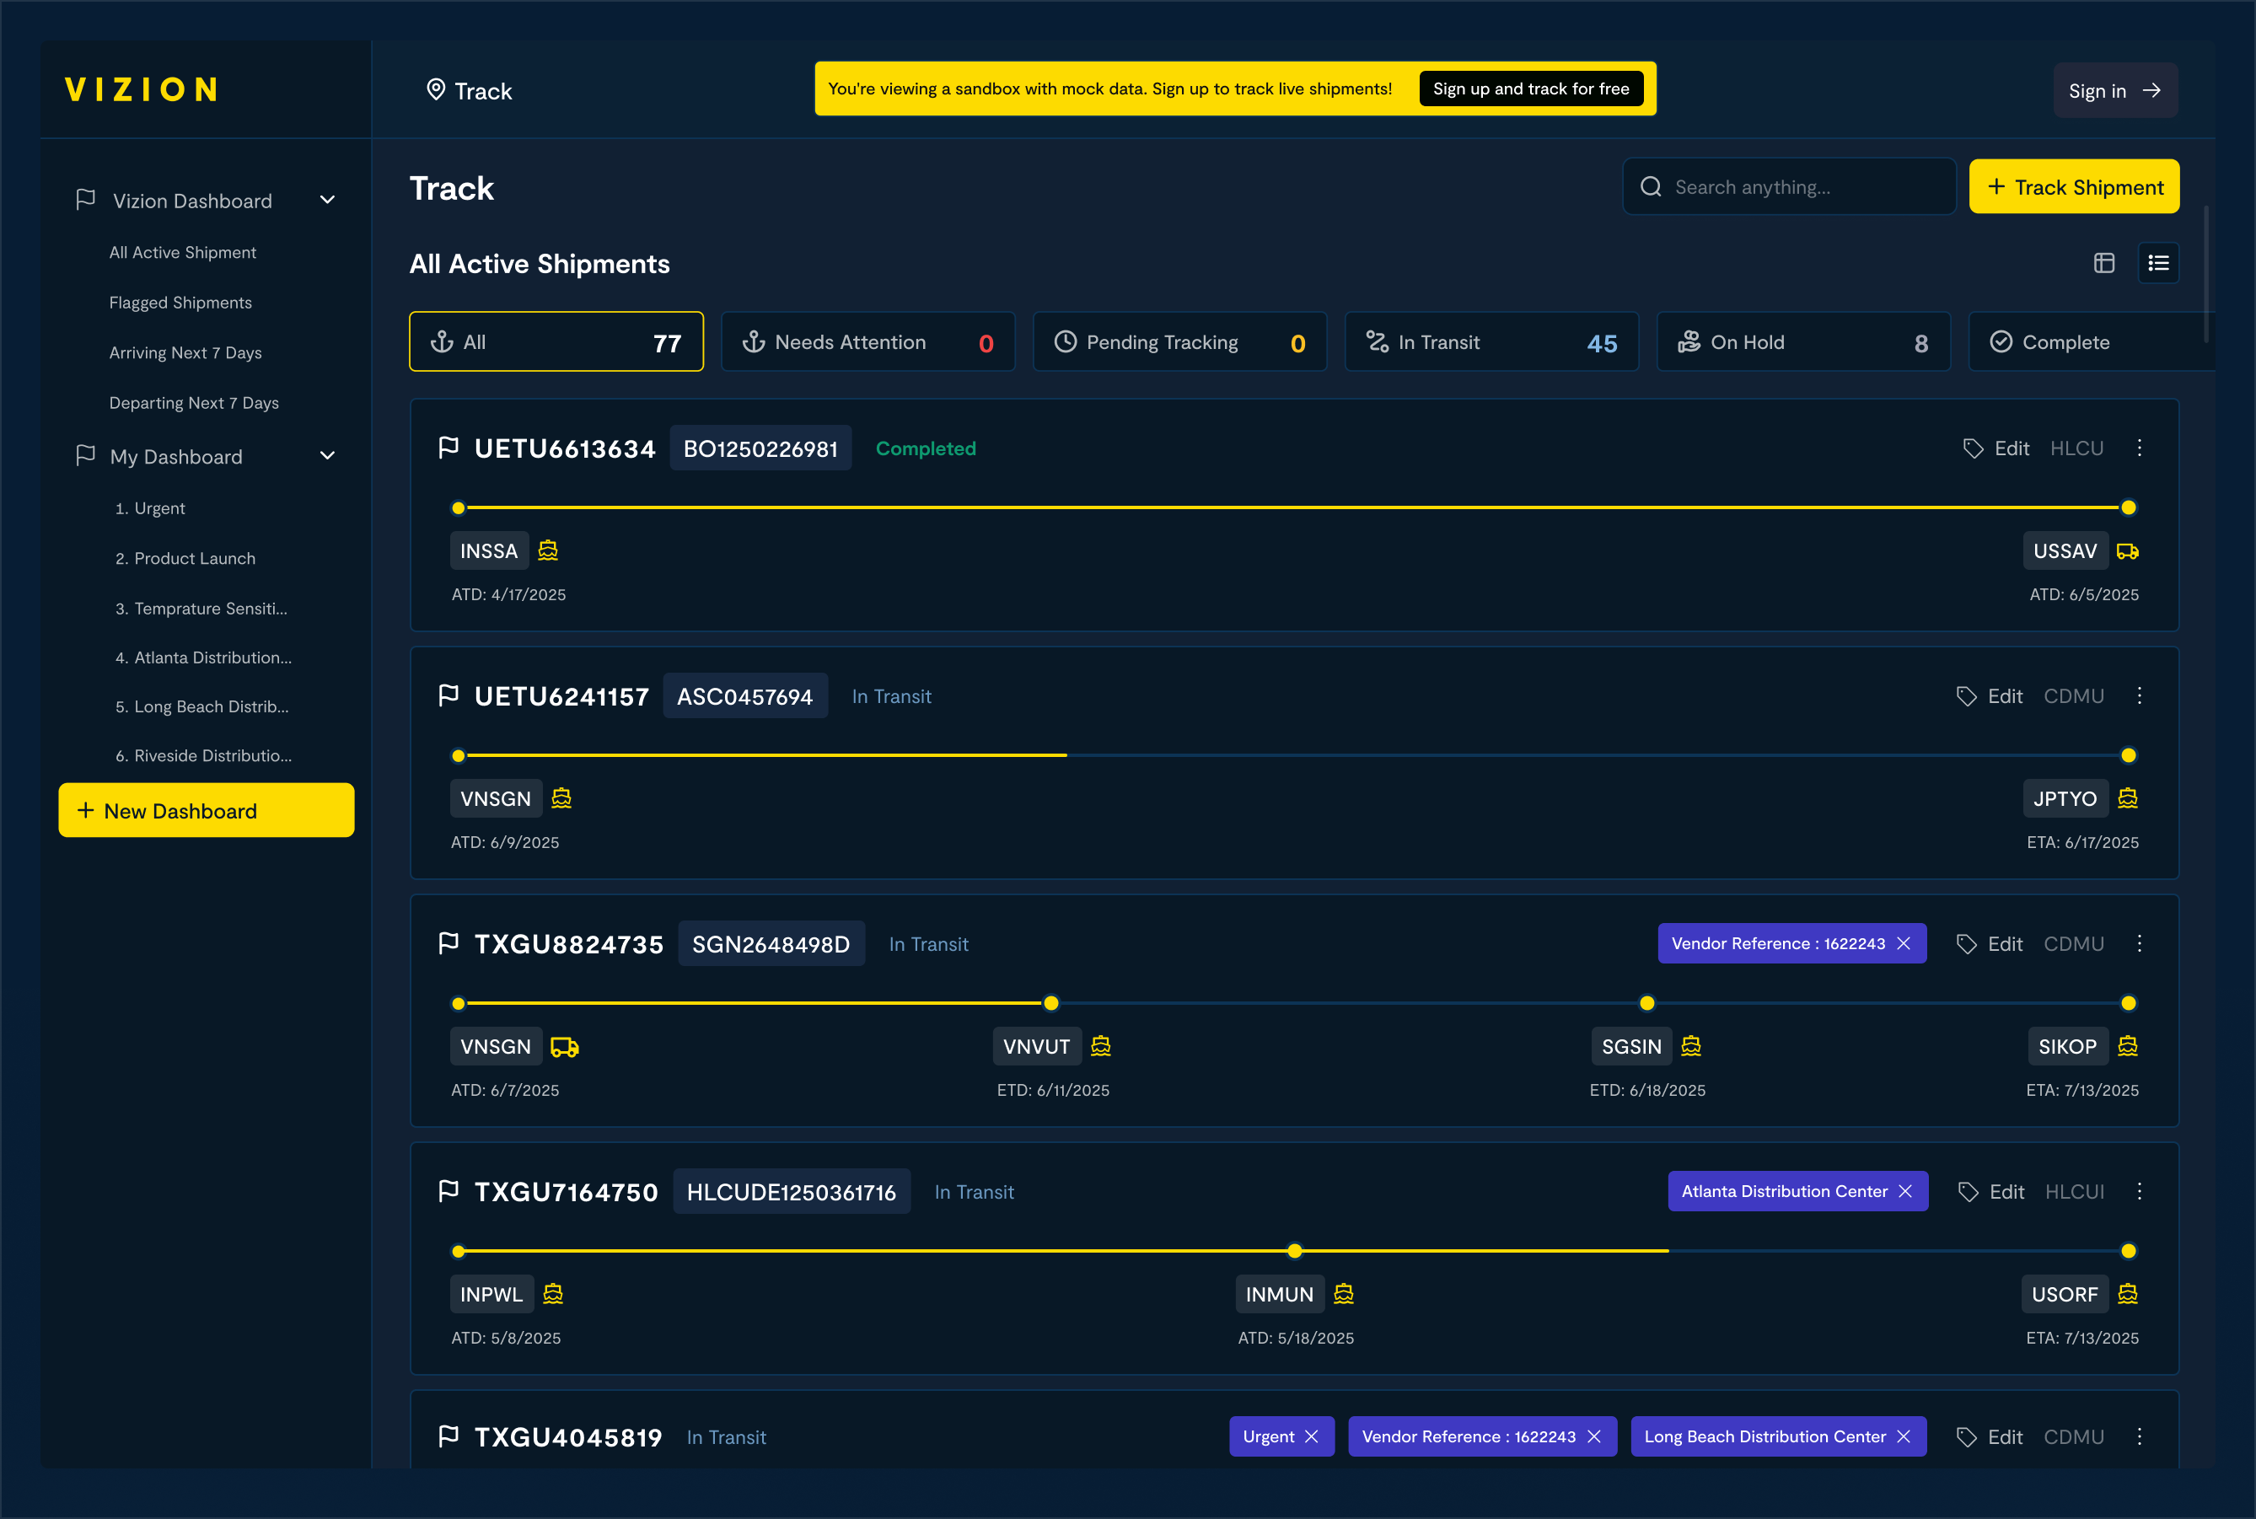Collapse the Vizion Dashboard section
Image resolution: width=2256 pixels, height=1519 pixels.
327,201
